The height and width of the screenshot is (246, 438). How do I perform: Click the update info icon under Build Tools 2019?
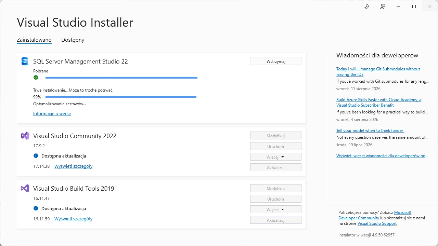36,208
